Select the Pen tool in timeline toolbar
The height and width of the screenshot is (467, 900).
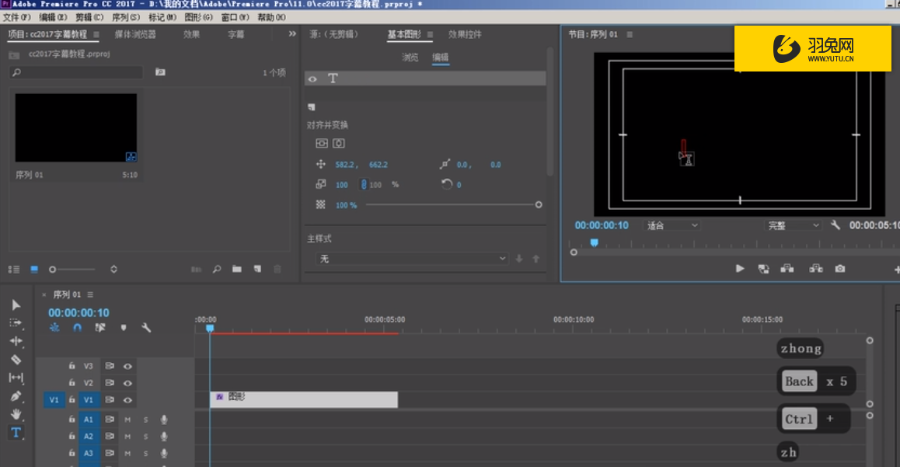pos(14,396)
